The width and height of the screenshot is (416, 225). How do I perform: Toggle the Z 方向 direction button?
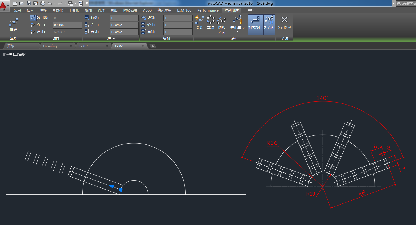(x=269, y=25)
